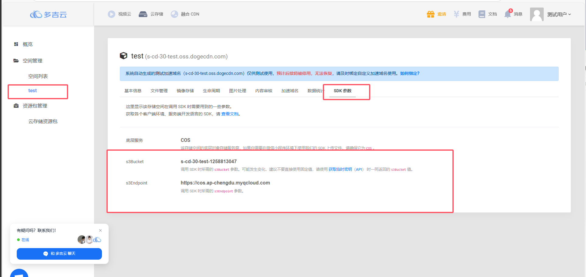The image size is (586, 277).
Task: Click the 多吉云 logo
Action: [48, 14]
